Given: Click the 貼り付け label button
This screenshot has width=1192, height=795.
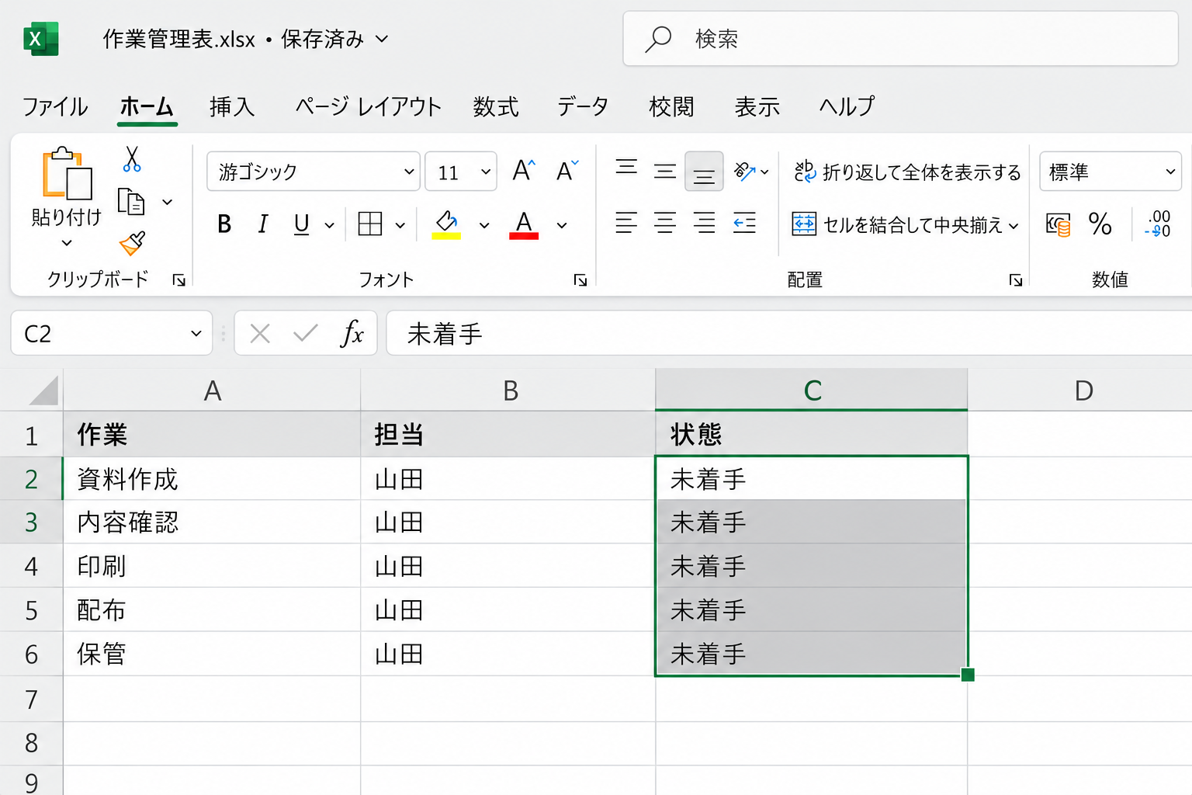Looking at the screenshot, I should pyautogui.click(x=67, y=217).
